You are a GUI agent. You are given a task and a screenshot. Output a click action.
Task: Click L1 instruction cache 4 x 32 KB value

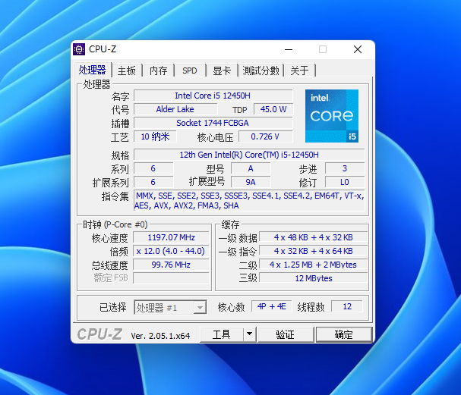(314, 251)
